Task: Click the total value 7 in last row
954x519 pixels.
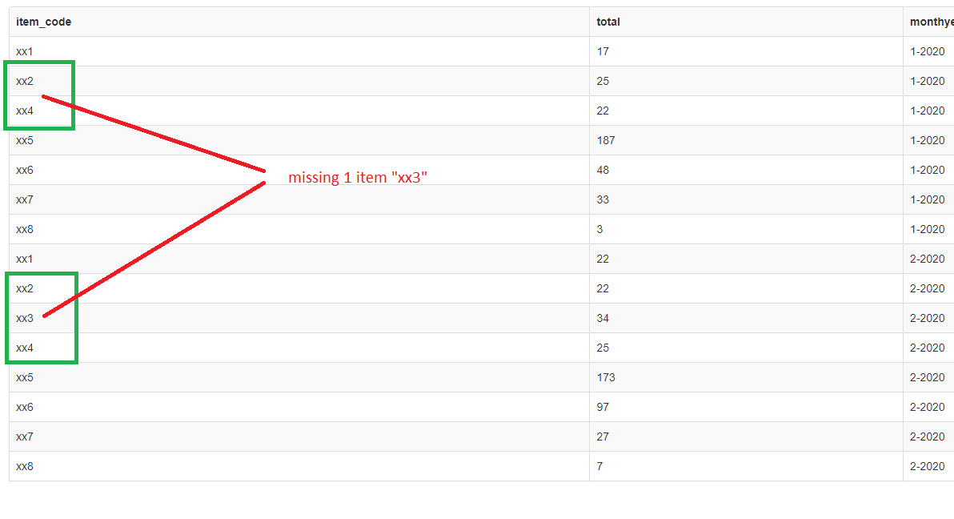Action: point(600,466)
